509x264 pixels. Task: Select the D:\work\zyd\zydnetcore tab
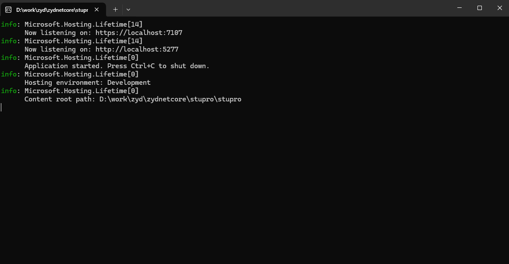53,9
